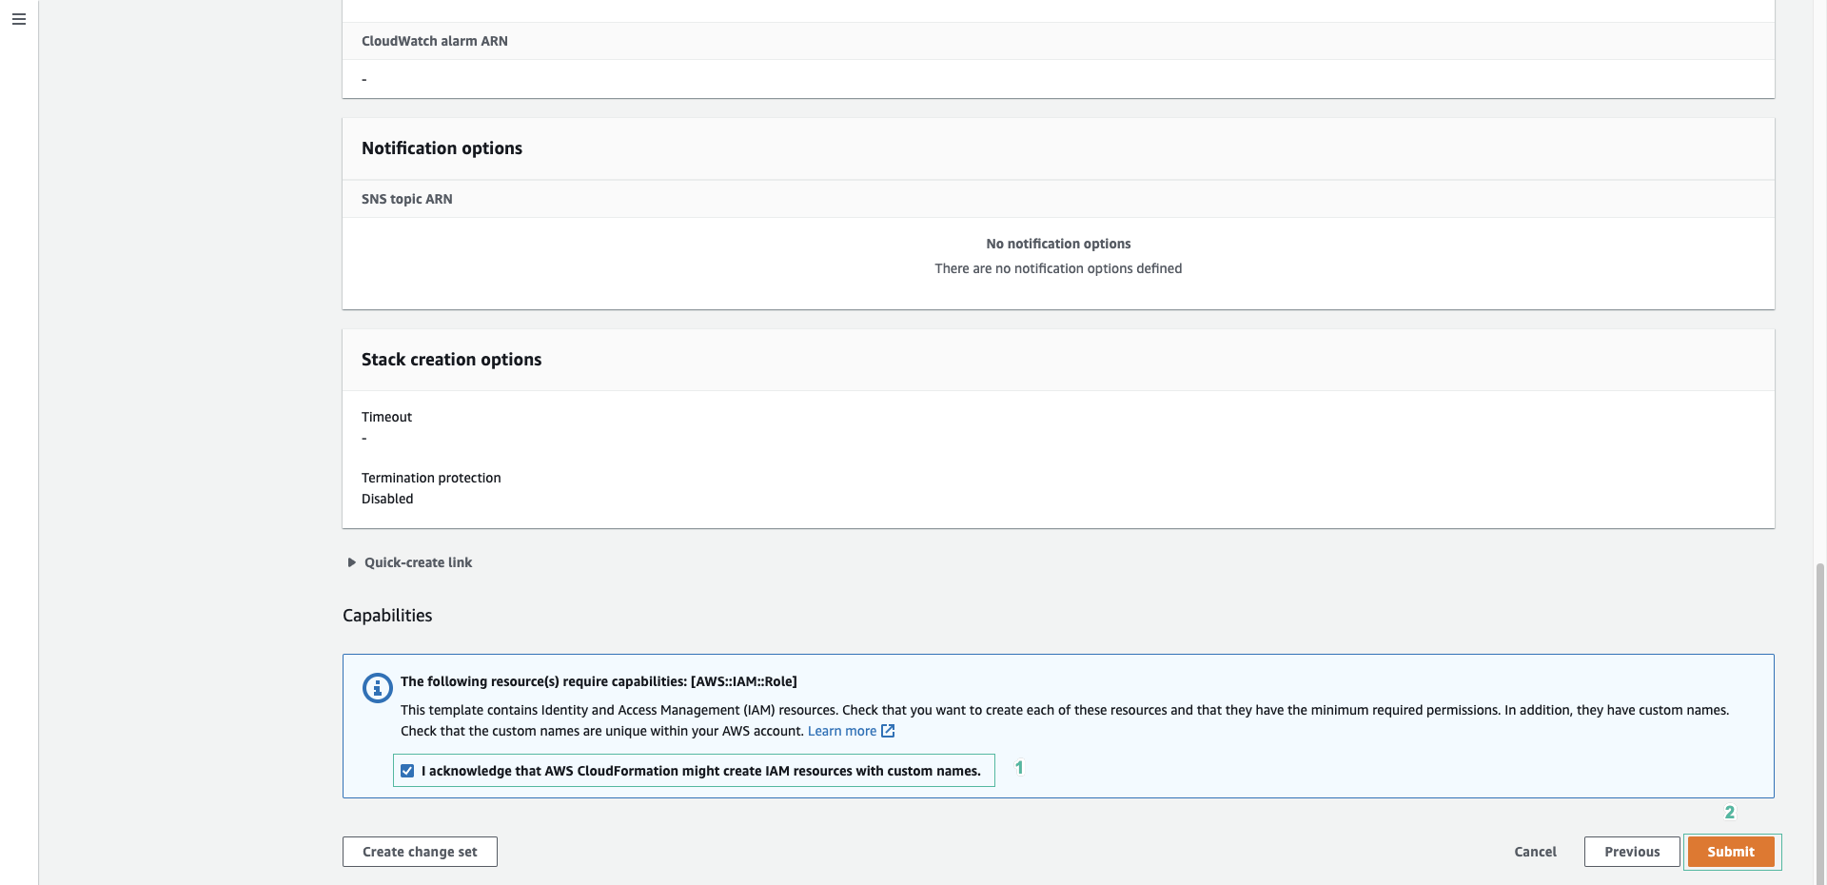Click the CloudWatch alarm ARN column header

point(435,41)
